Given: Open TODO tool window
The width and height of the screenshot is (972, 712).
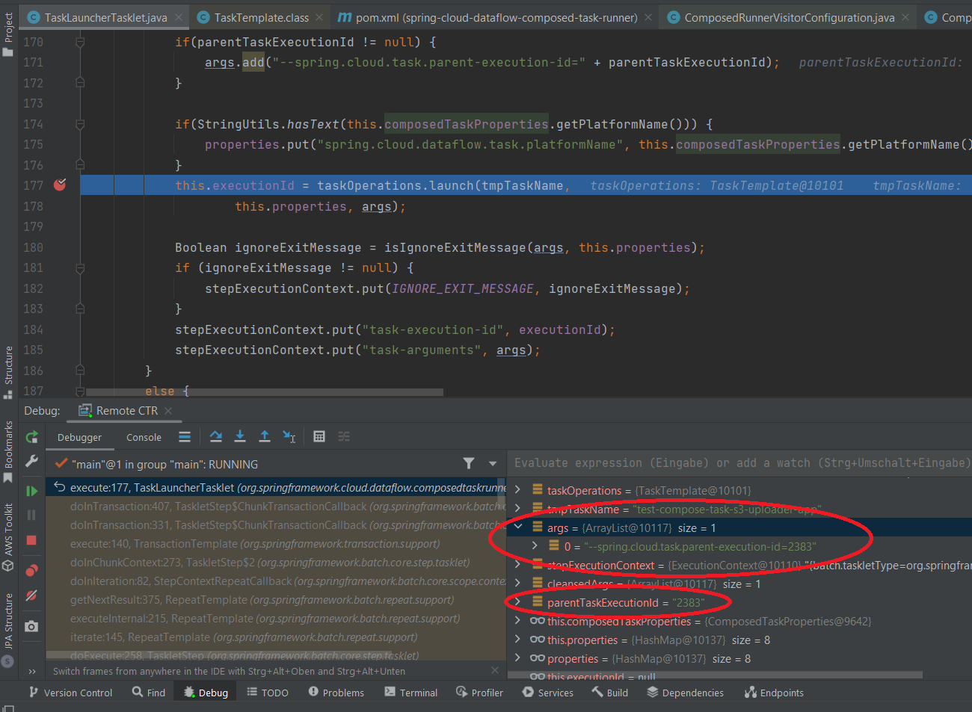Looking at the screenshot, I should pyautogui.click(x=268, y=693).
